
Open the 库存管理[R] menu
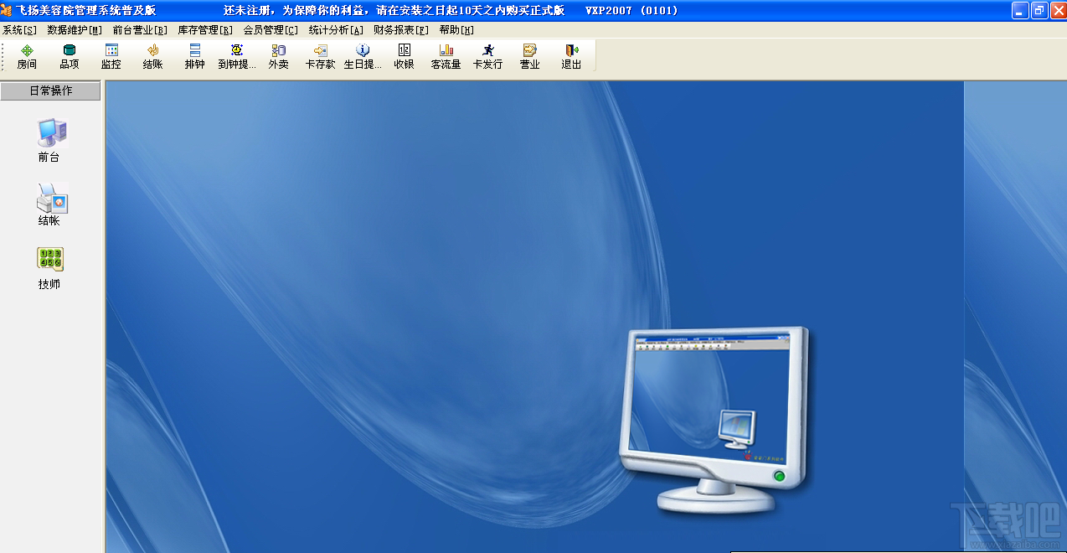pos(205,29)
